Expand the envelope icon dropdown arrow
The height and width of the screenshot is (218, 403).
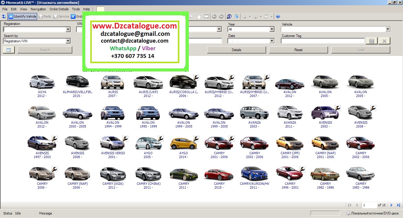(x=271, y=16)
